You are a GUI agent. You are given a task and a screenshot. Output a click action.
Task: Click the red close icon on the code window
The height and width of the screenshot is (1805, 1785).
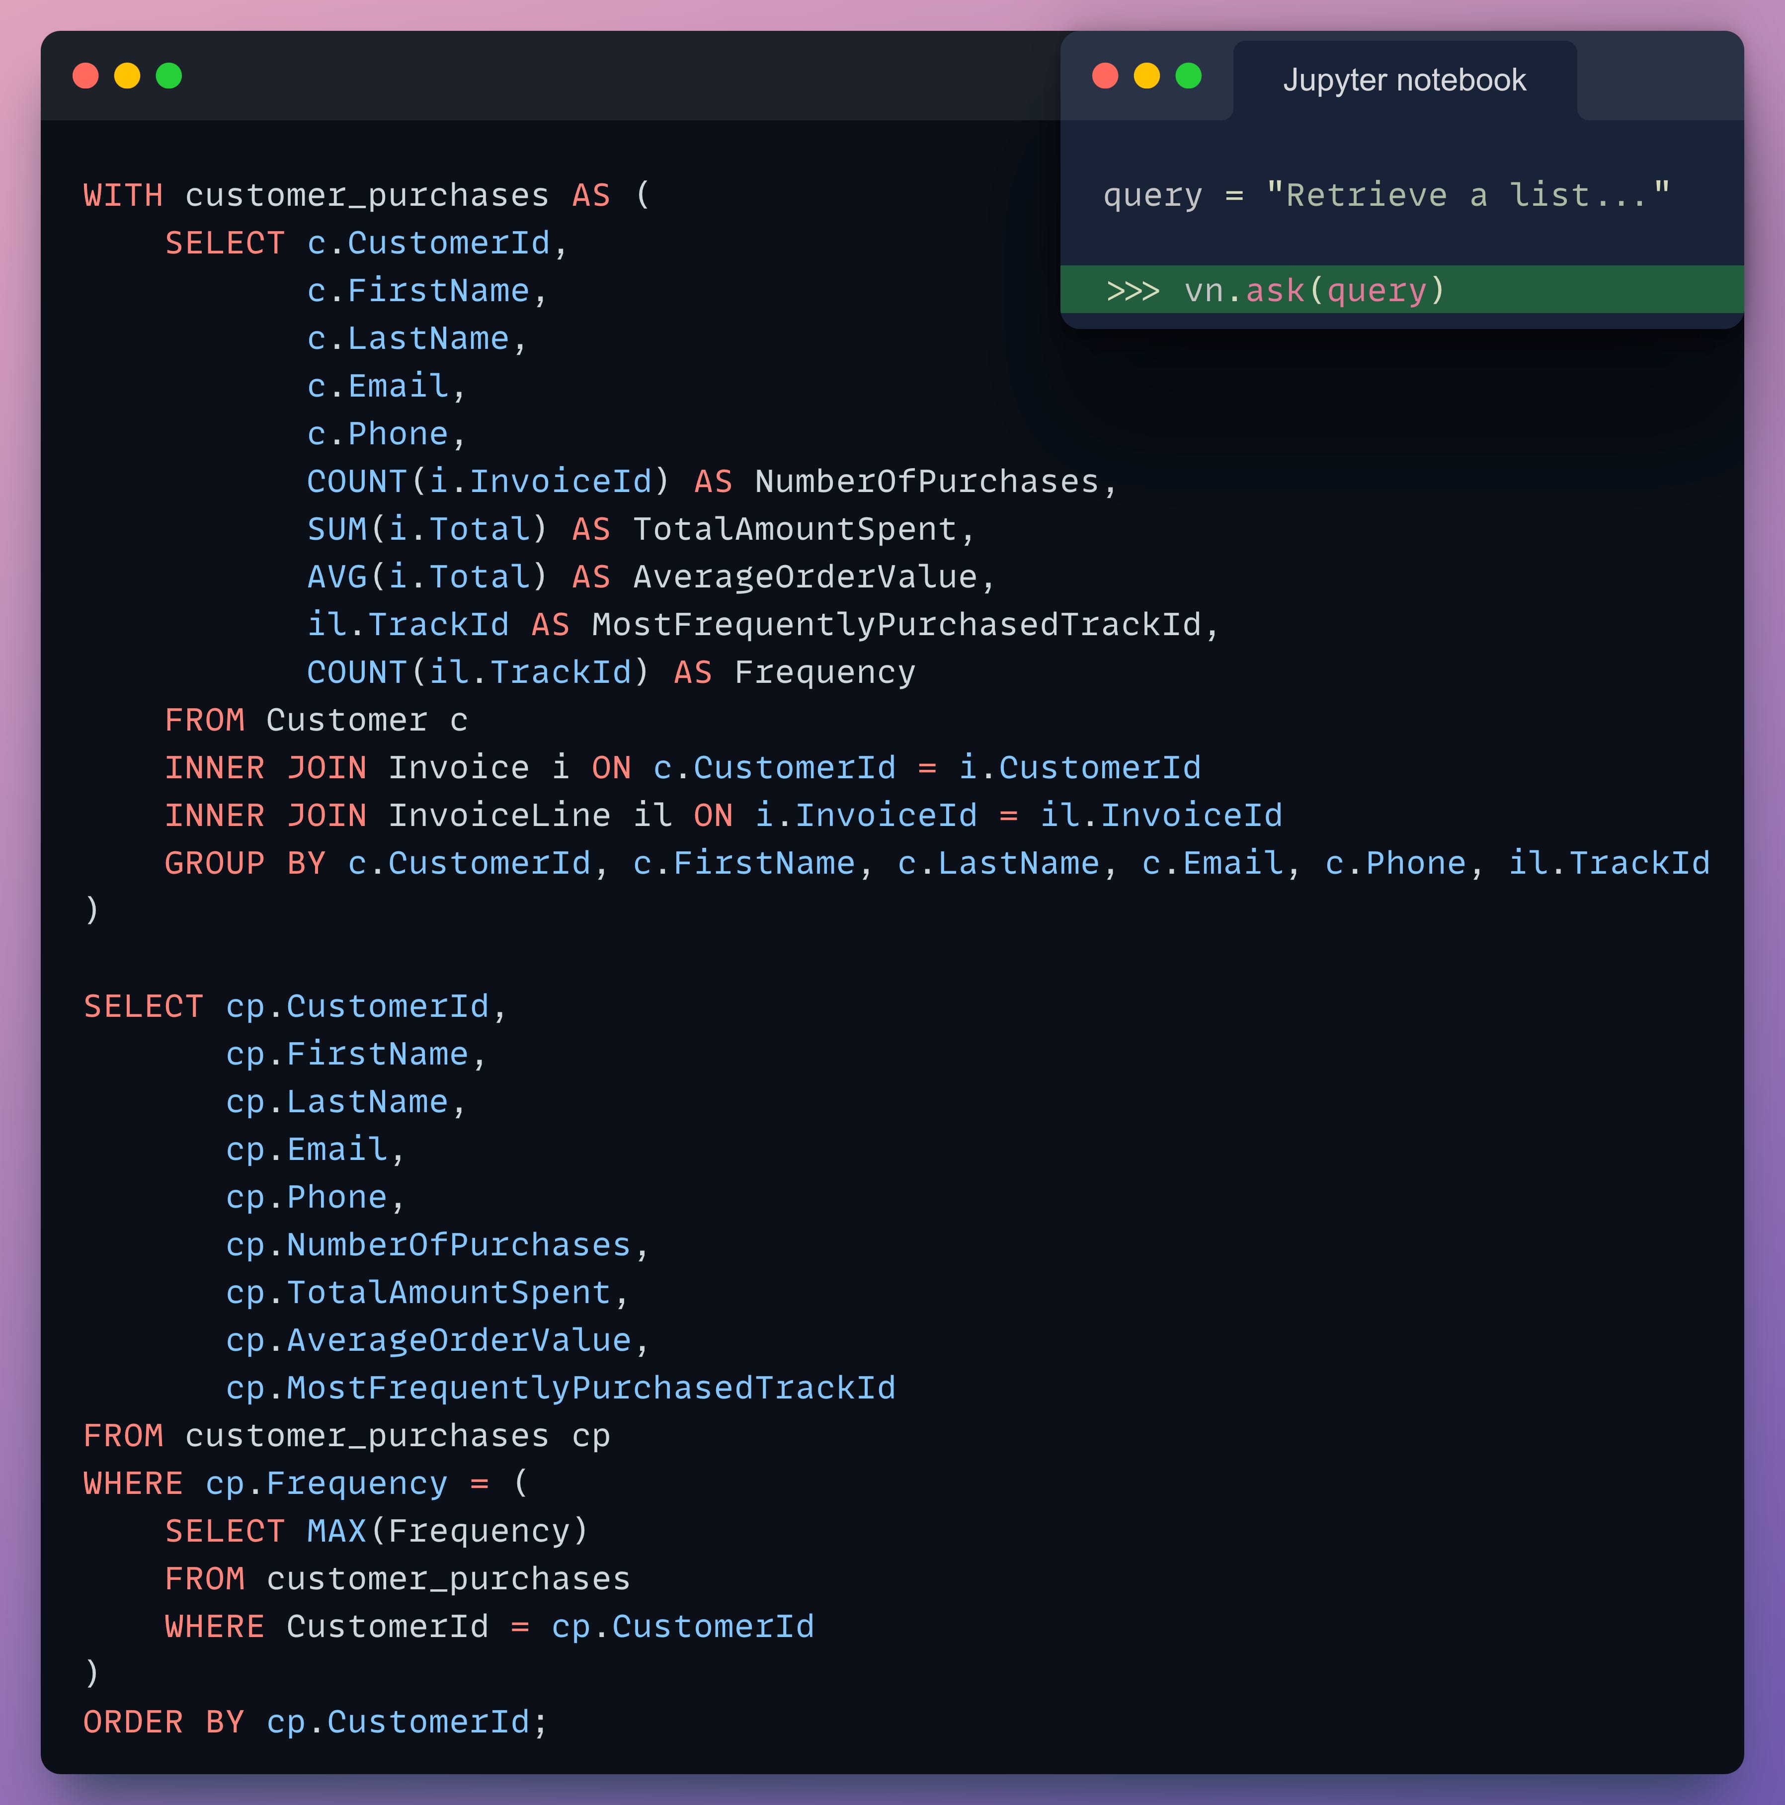pyautogui.click(x=85, y=77)
